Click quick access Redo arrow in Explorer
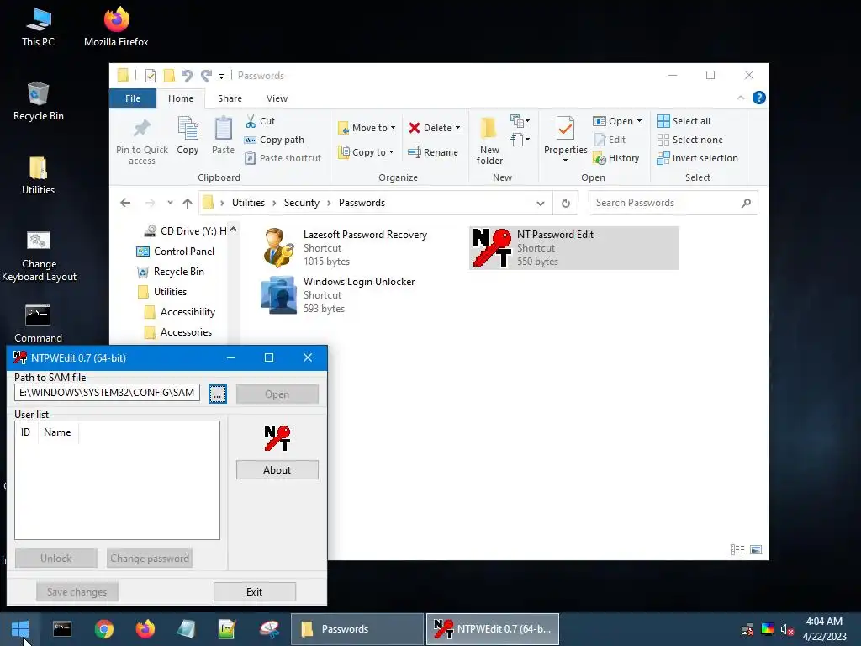 [x=207, y=75]
